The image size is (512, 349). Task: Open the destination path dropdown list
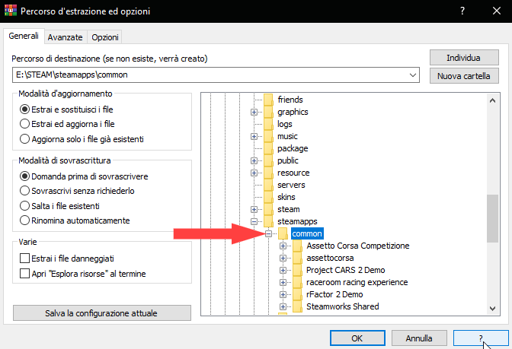coord(413,75)
